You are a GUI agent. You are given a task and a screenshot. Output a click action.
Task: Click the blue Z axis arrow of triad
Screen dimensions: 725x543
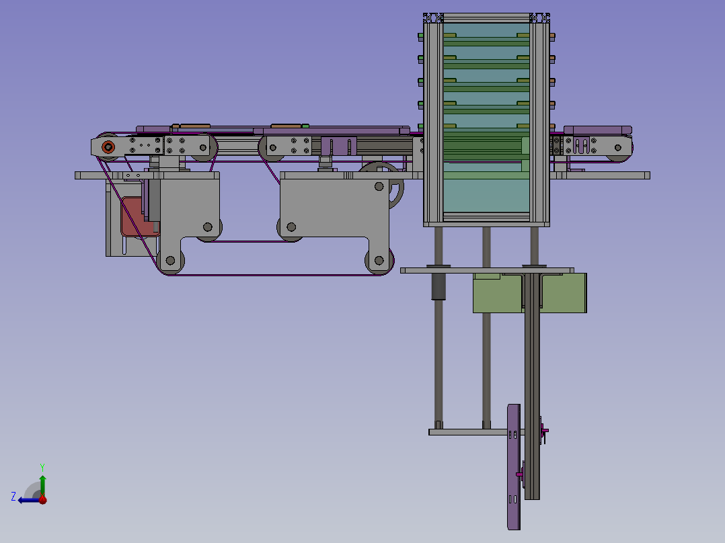(x=29, y=500)
